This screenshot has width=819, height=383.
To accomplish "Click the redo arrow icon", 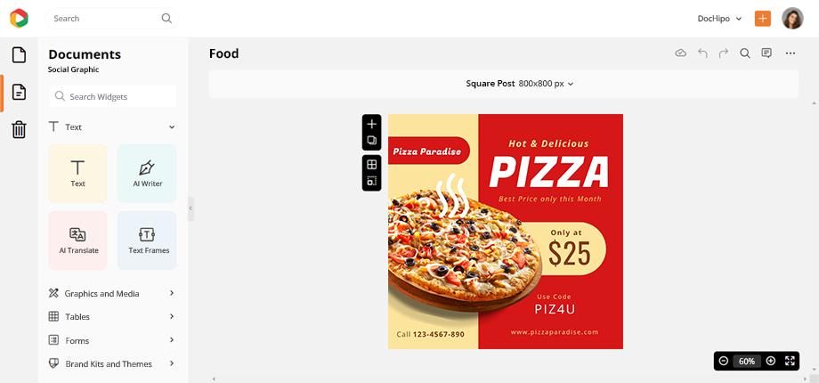I will pyautogui.click(x=724, y=53).
